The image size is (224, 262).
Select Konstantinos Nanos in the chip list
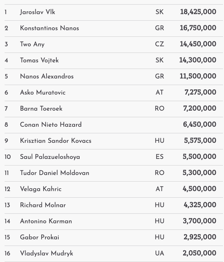(x=49, y=28)
